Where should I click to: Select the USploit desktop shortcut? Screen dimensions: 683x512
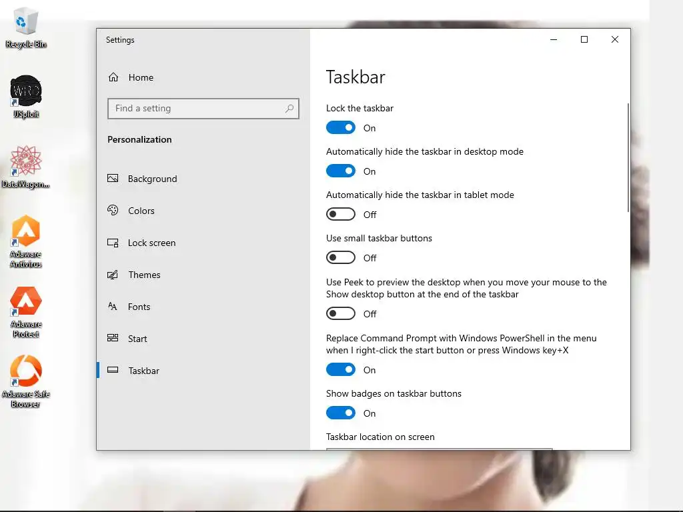(26, 97)
